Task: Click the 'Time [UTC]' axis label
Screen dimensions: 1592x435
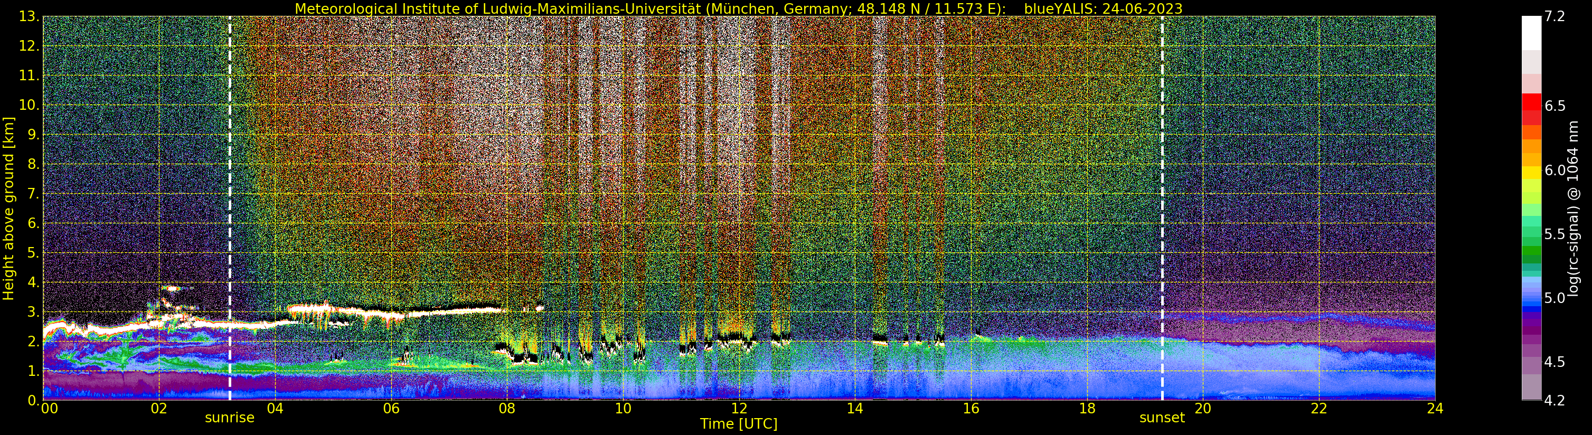Action: [x=739, y=424]
